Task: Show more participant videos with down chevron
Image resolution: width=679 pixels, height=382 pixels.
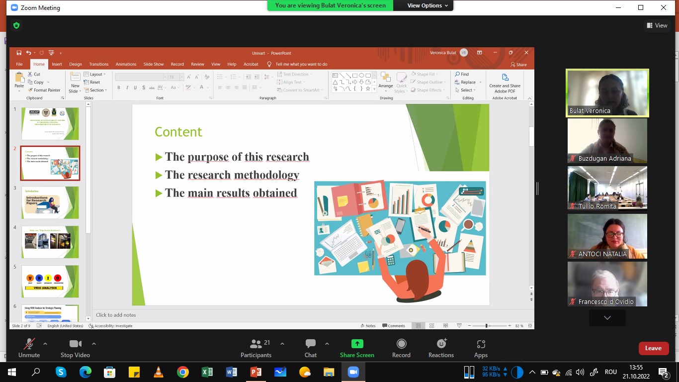Action: point(607,317)
